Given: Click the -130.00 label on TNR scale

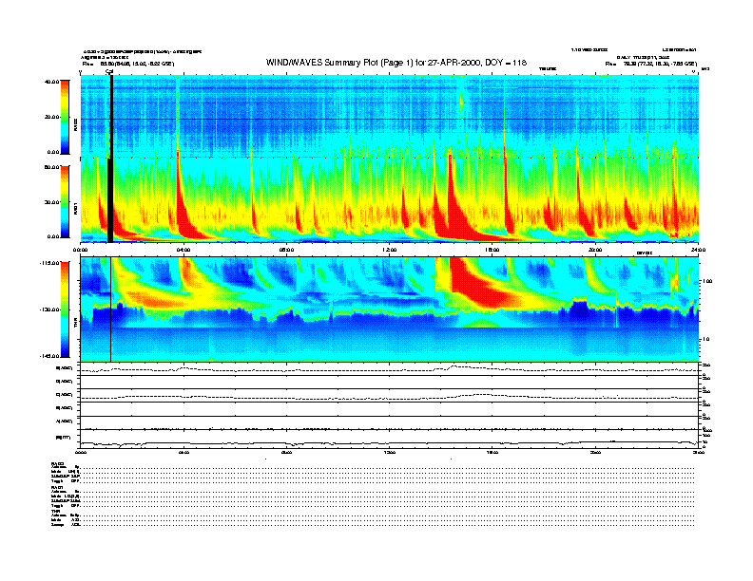Looking at the screenshot, I should point(50,309).
